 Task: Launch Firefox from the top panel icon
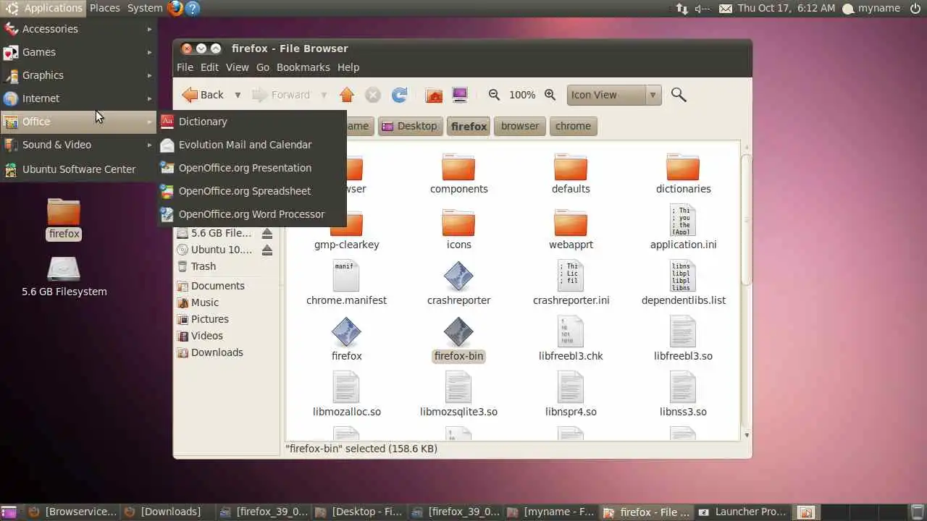[x=175, y=9]
